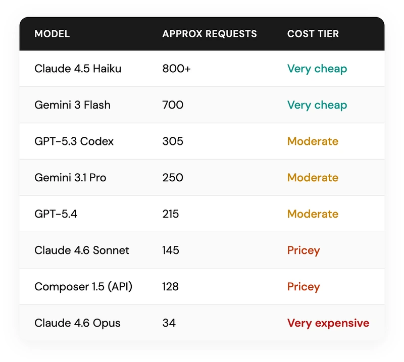Viewport: 404px width, 362px height.
Task: Click the 128 requests value
Action: 170,286
